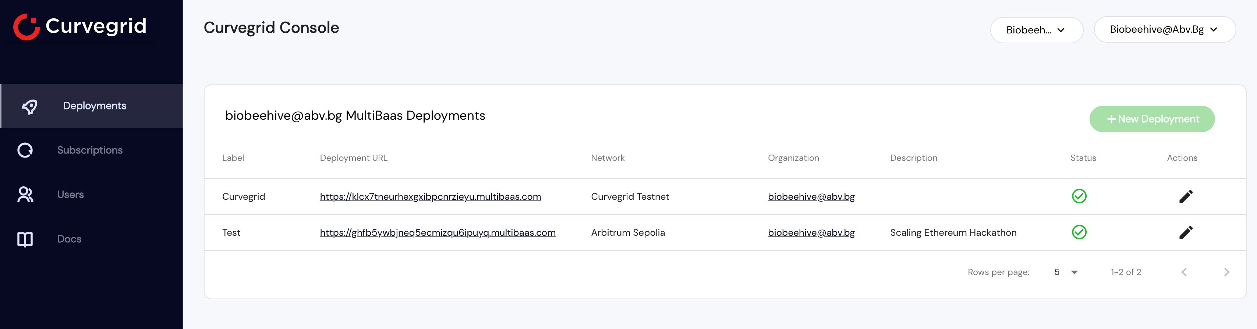The image size is (1257, 329).
Task: Click the Curvegrid label cell
Action: pos(244,196)
